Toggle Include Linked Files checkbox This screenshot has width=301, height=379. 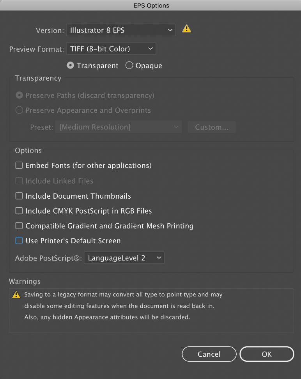[x=19, y=181]
